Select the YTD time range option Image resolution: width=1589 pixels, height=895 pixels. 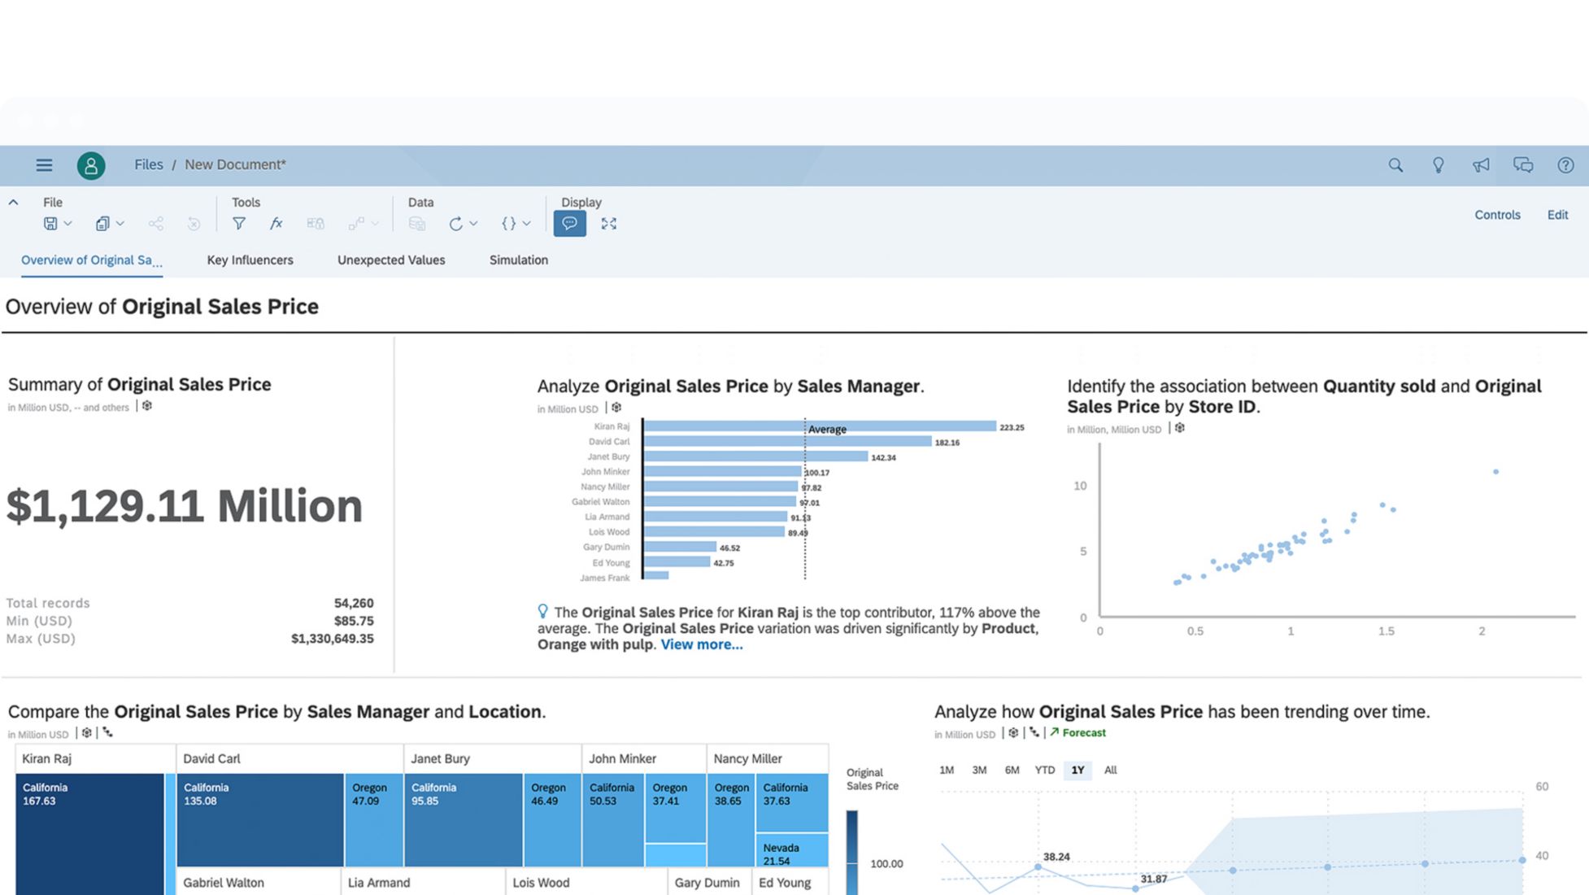pos(1044,770)
